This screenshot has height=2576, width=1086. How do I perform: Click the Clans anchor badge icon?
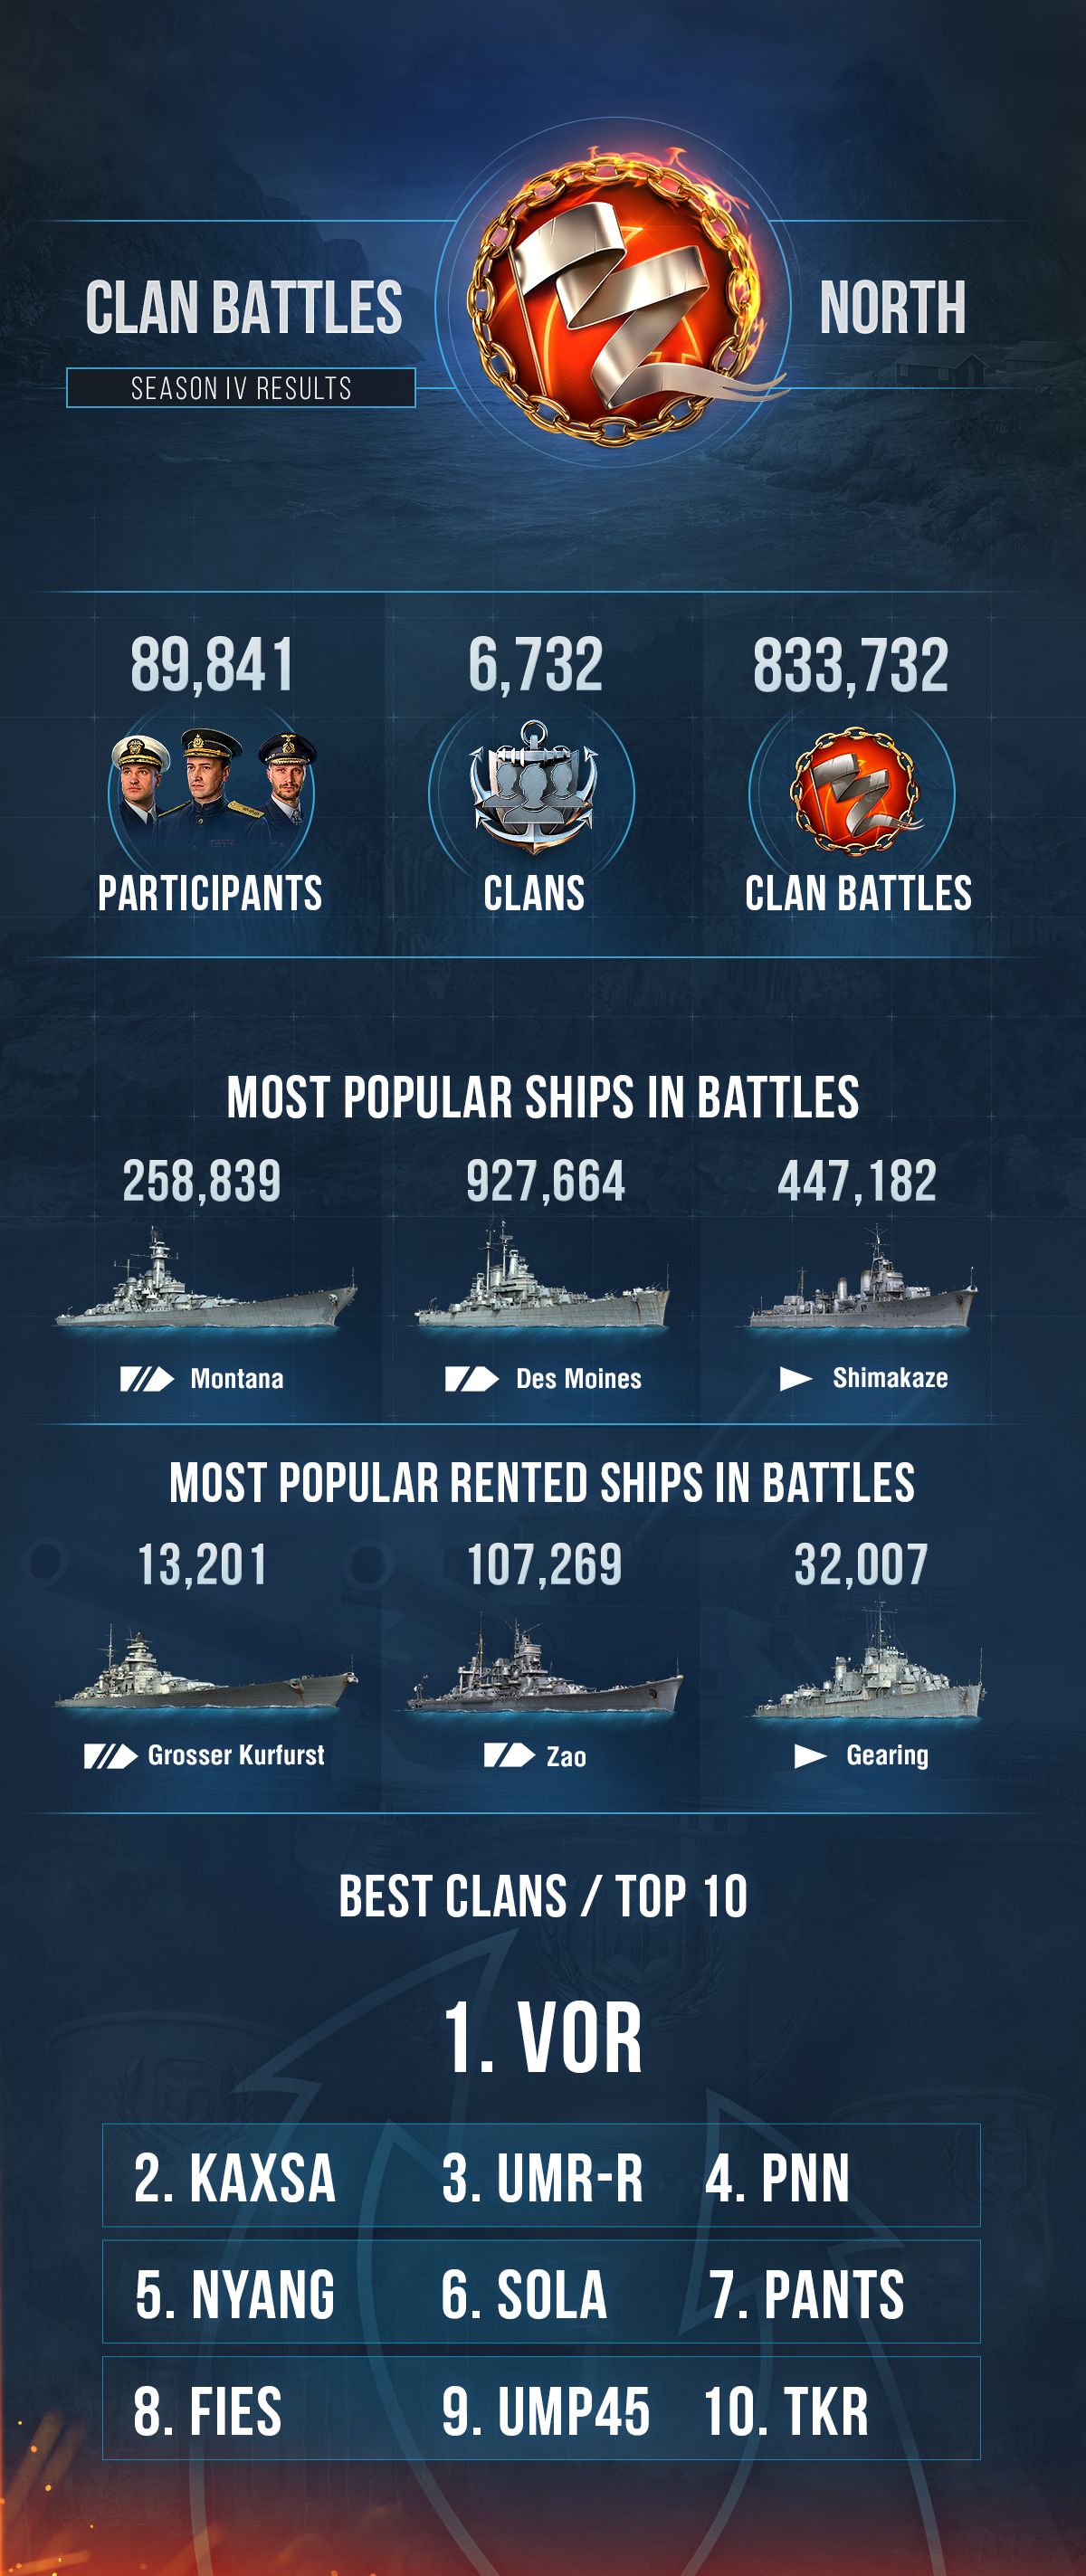click(533, 787)
